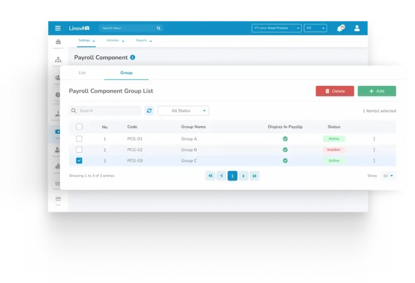Click Display In Payslip checkmark for Group B
415x283 pixels.
285,150
